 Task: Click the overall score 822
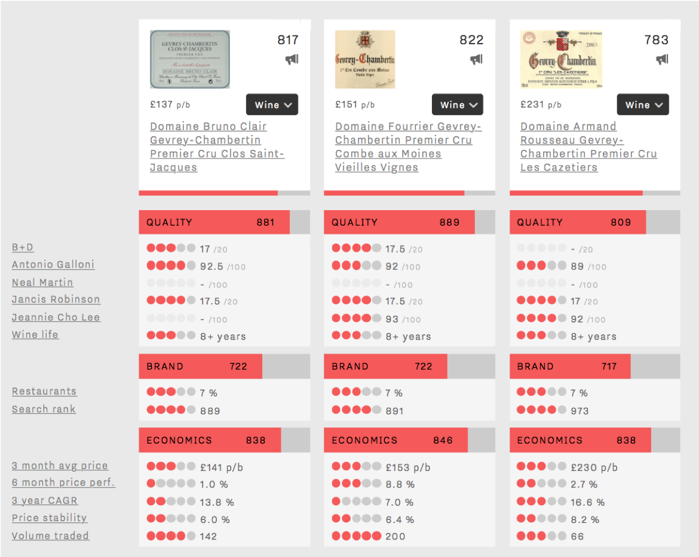(471, 40)
